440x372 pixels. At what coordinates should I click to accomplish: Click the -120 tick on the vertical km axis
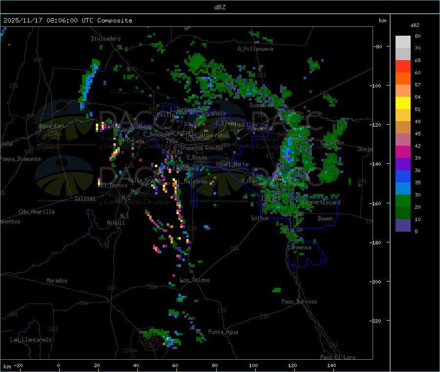(375, 125)
